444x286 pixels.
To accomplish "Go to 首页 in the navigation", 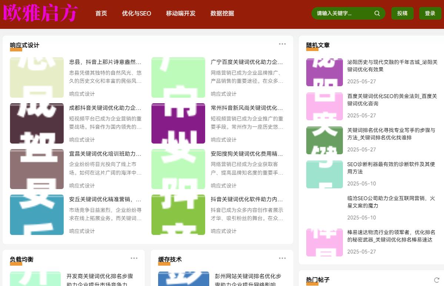I will point(101,13).
